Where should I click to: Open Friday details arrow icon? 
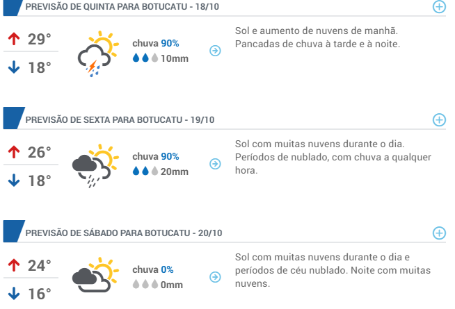(x=215, y=164)
